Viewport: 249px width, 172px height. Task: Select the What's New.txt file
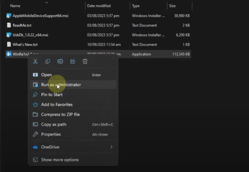25,45
